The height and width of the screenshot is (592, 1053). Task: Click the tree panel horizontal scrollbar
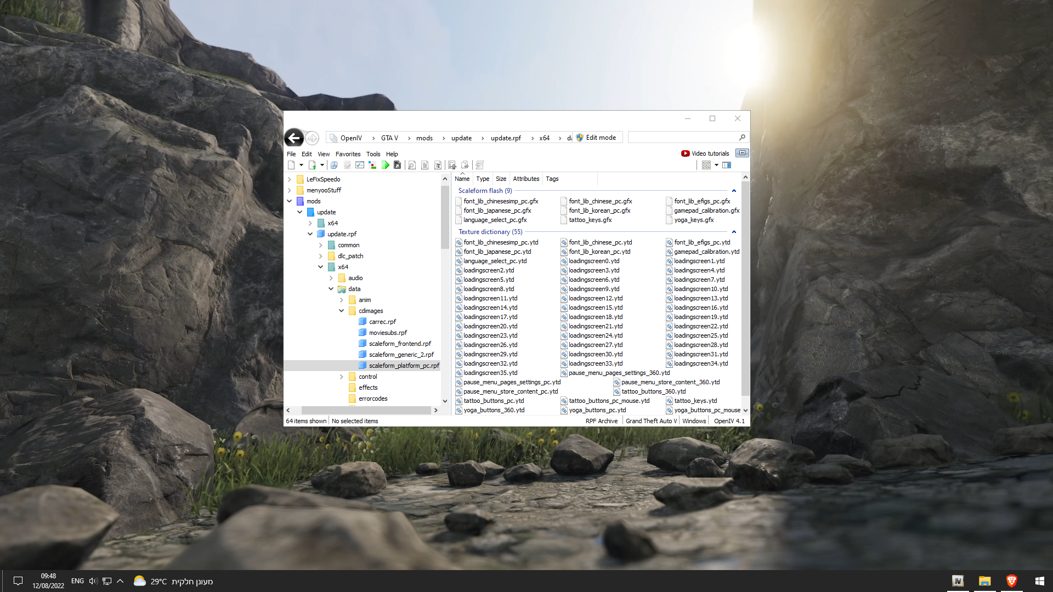coord(366,410)
